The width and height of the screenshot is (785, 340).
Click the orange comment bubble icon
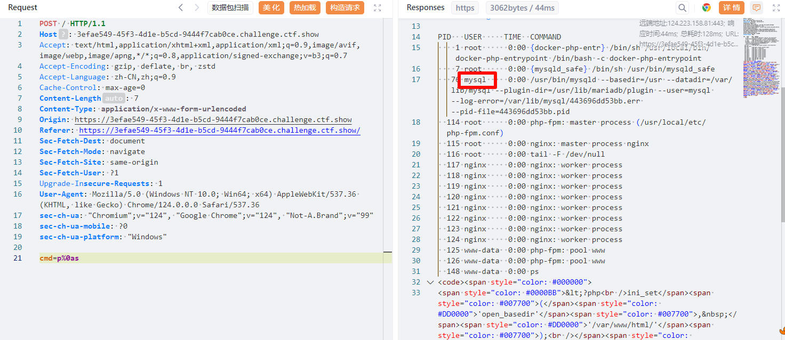pos(756,7)
